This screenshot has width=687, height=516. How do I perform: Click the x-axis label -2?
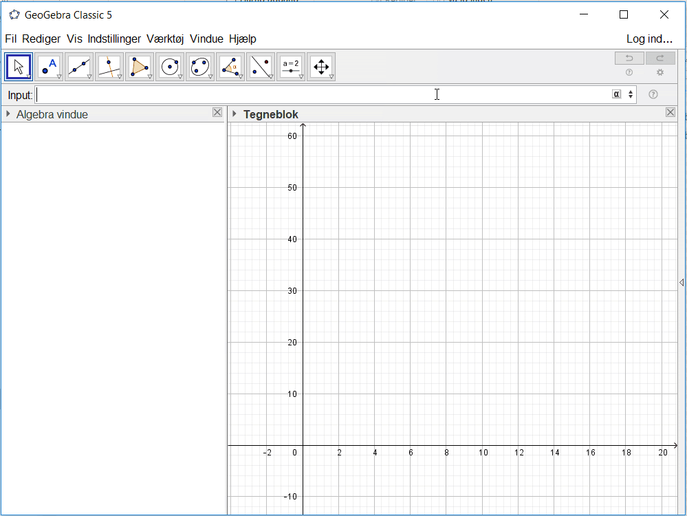(x=267, y=453)
